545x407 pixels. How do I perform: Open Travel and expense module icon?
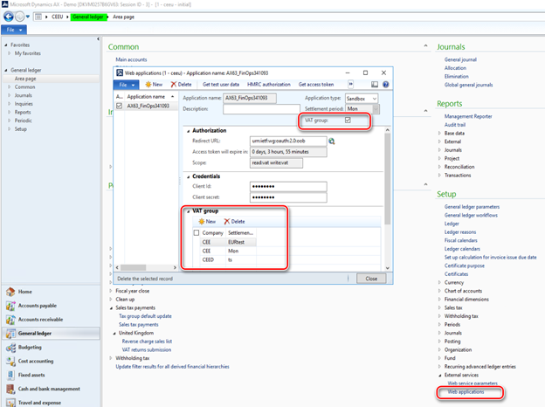10,403
